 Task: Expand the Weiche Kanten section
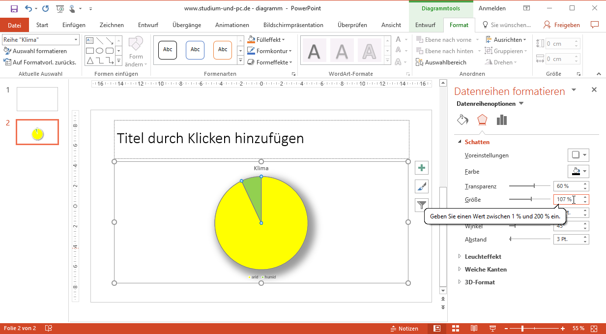coord(460,269)
